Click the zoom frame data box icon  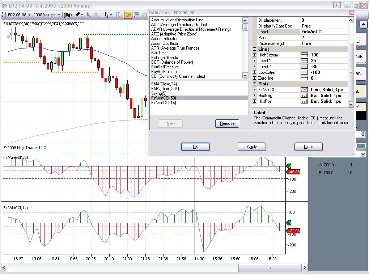[x=118, y=15]
